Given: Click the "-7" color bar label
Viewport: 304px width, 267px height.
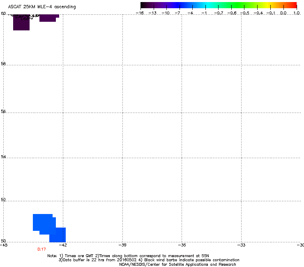Looking at the screenshot, I should 177,13.
